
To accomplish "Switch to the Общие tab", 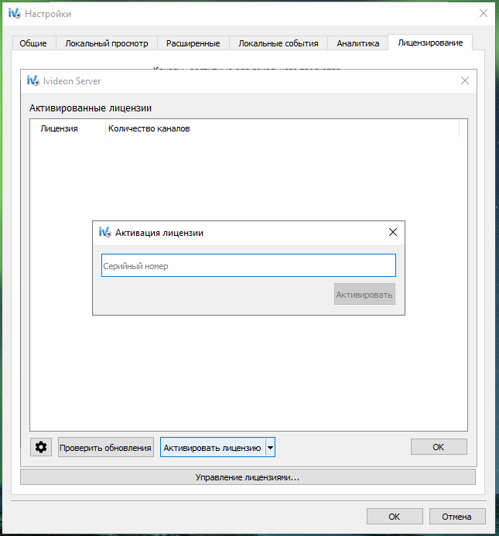I will 33,43.
